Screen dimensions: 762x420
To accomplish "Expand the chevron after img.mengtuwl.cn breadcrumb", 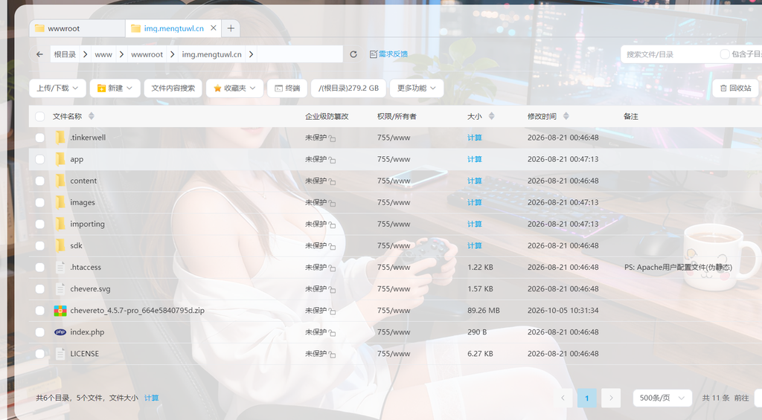I will coord(251,54).
